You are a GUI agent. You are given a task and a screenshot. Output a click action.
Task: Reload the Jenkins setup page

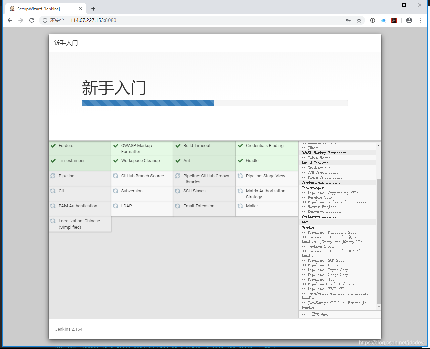click(32, 20)
